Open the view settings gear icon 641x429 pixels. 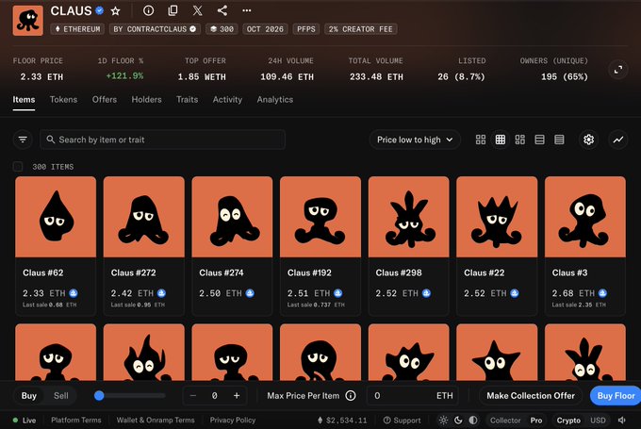point(588,140)
